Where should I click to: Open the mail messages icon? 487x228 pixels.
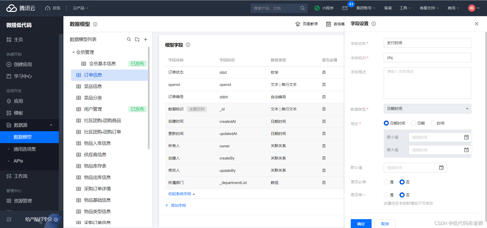pos(345,8)
